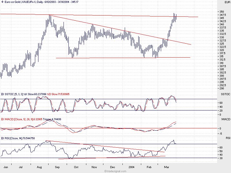Select the '%D Slow:71.530985' label
This screenshot has width=231, height=173.
point(58,94)
